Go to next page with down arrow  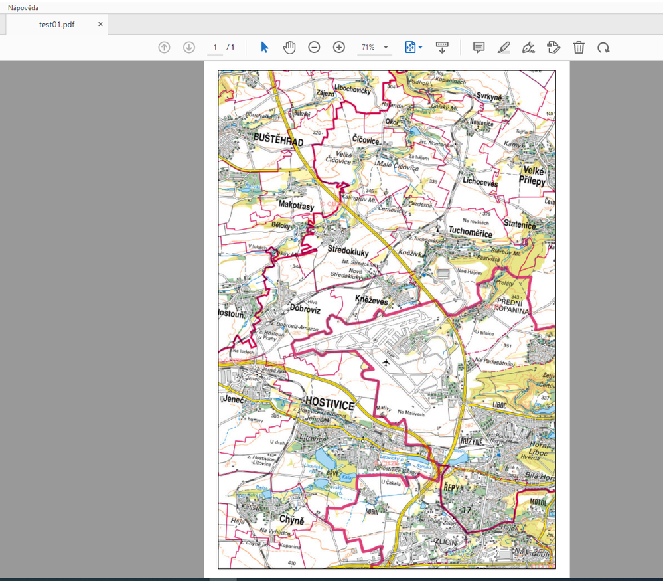point(189,47)
